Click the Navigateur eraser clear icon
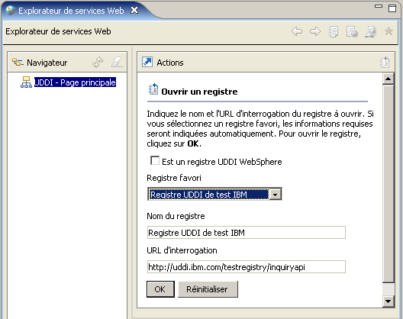Viewport: 403px width, 319px height. tap(117, 63)
